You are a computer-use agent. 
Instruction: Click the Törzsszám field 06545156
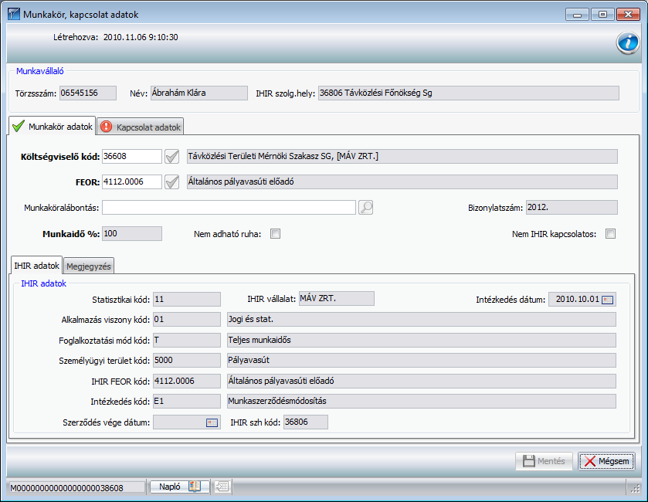(88, 93)
